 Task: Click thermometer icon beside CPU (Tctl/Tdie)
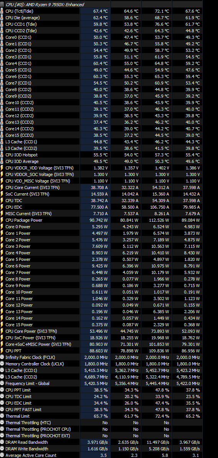tap(2, 11)
